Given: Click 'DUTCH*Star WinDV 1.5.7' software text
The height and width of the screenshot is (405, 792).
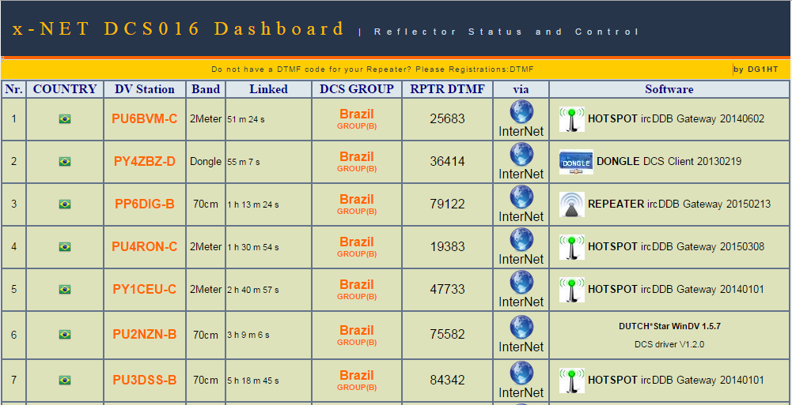Looking at the screenshot, I should [670, 326].
